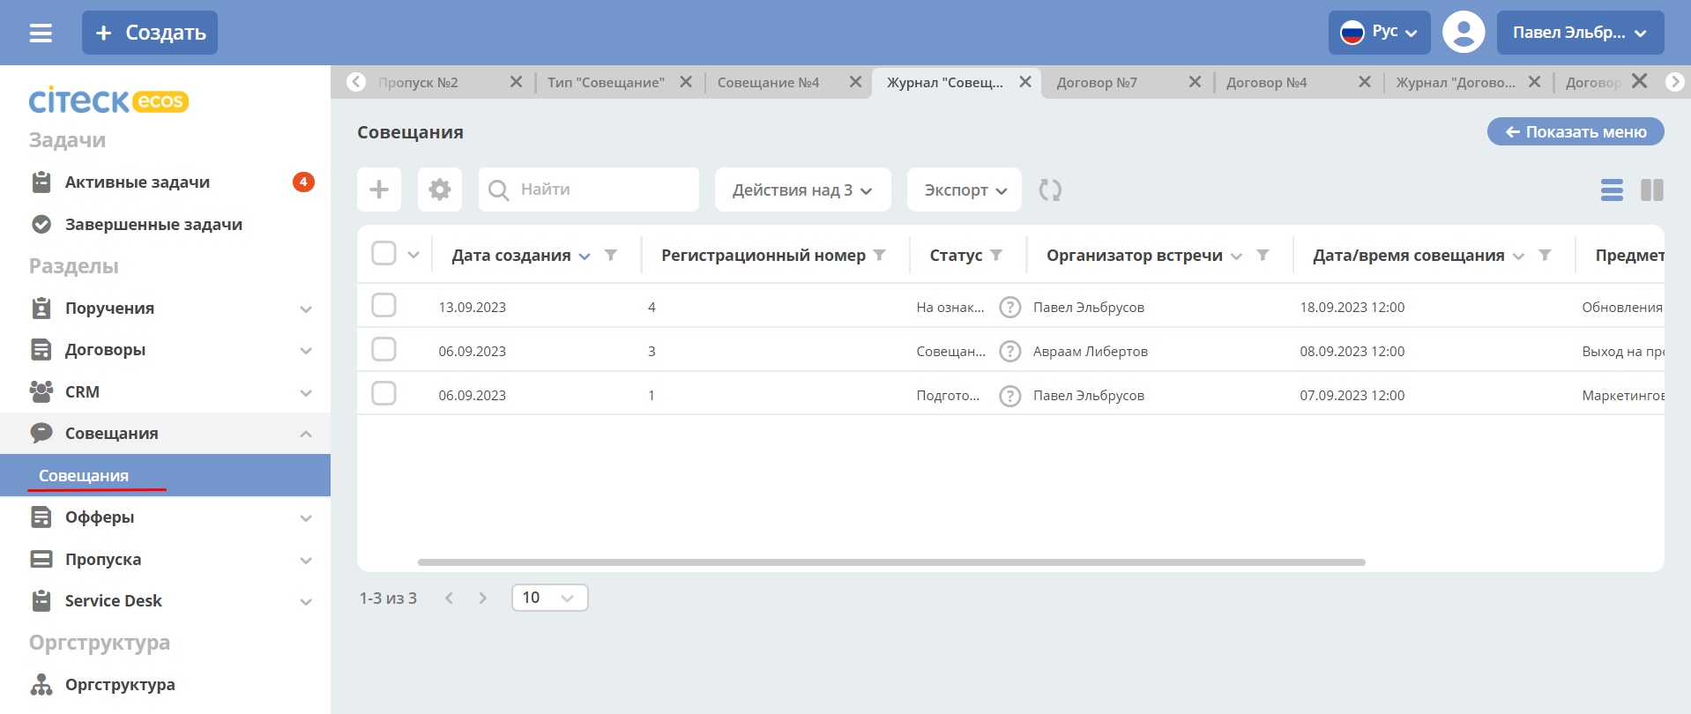Switch to Договор №7 tab

click(1097, 83)
